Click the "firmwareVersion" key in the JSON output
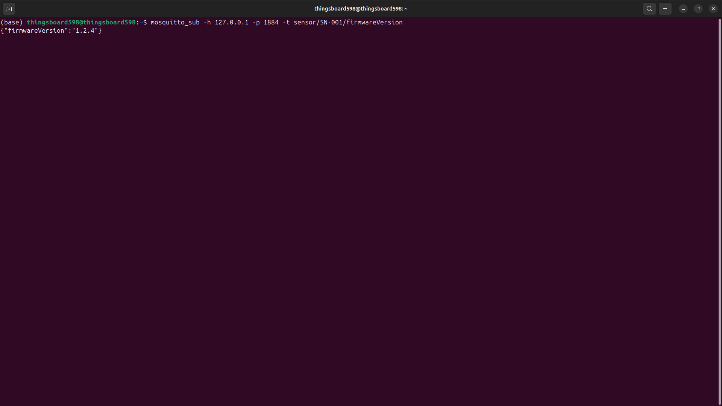 point(36,30)
